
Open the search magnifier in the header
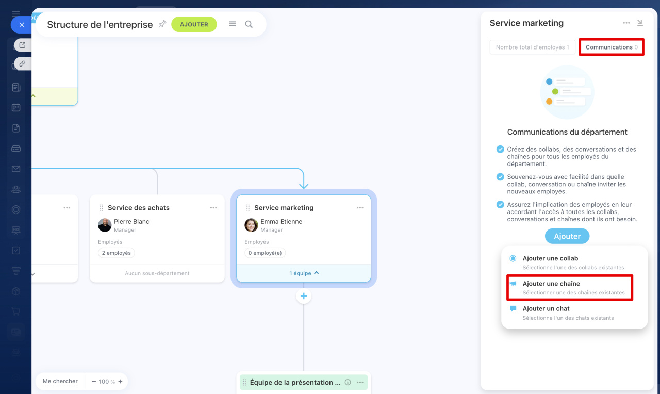point(249,24)
